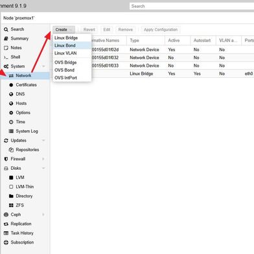The height and width of the screenshot is (254, 254).
Task: Select the row with 00155d01f02d
Action: coord(152,50)
